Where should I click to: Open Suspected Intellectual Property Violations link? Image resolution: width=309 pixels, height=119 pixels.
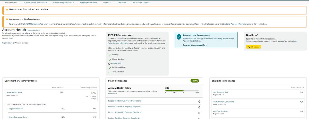coord(125,101)
